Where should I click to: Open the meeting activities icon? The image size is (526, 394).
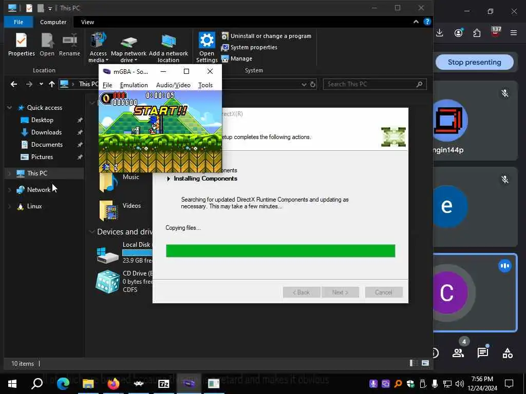coord(508,353)
